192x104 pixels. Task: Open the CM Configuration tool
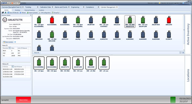pyautogui.click(x=45, y=13)
